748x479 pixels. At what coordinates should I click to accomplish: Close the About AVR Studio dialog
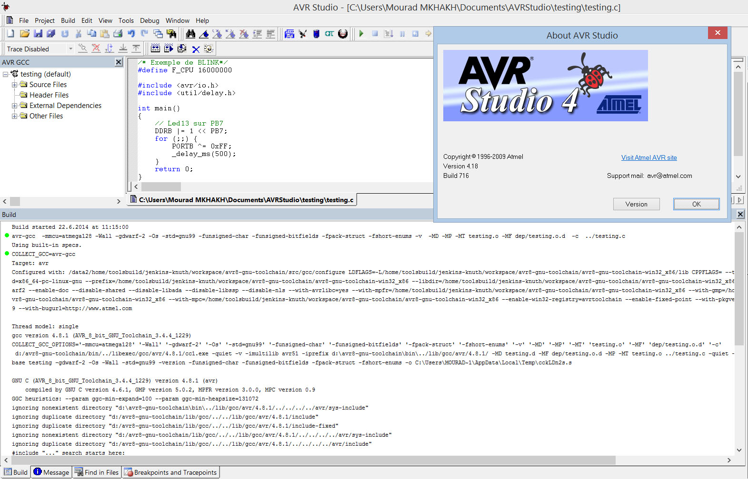[x=718, y=32]
